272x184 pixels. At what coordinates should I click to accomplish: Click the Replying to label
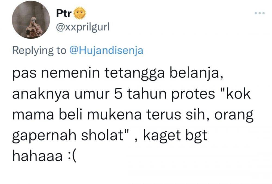click(39, 51)
